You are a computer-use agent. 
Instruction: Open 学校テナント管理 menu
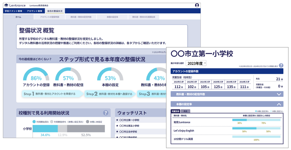click(13, 11)
